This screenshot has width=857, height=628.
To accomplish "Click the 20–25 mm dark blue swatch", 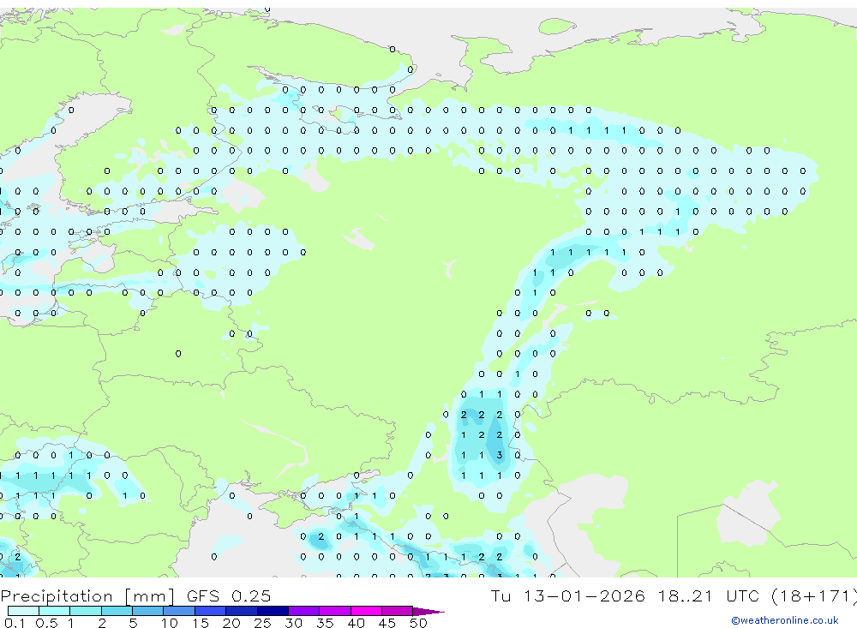I will tap(241, 611).
